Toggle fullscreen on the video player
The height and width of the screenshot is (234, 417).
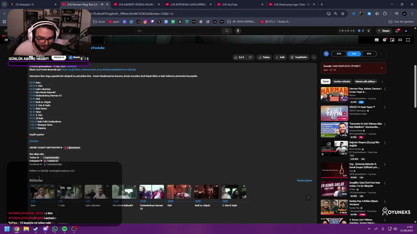(x=408, y=40)
